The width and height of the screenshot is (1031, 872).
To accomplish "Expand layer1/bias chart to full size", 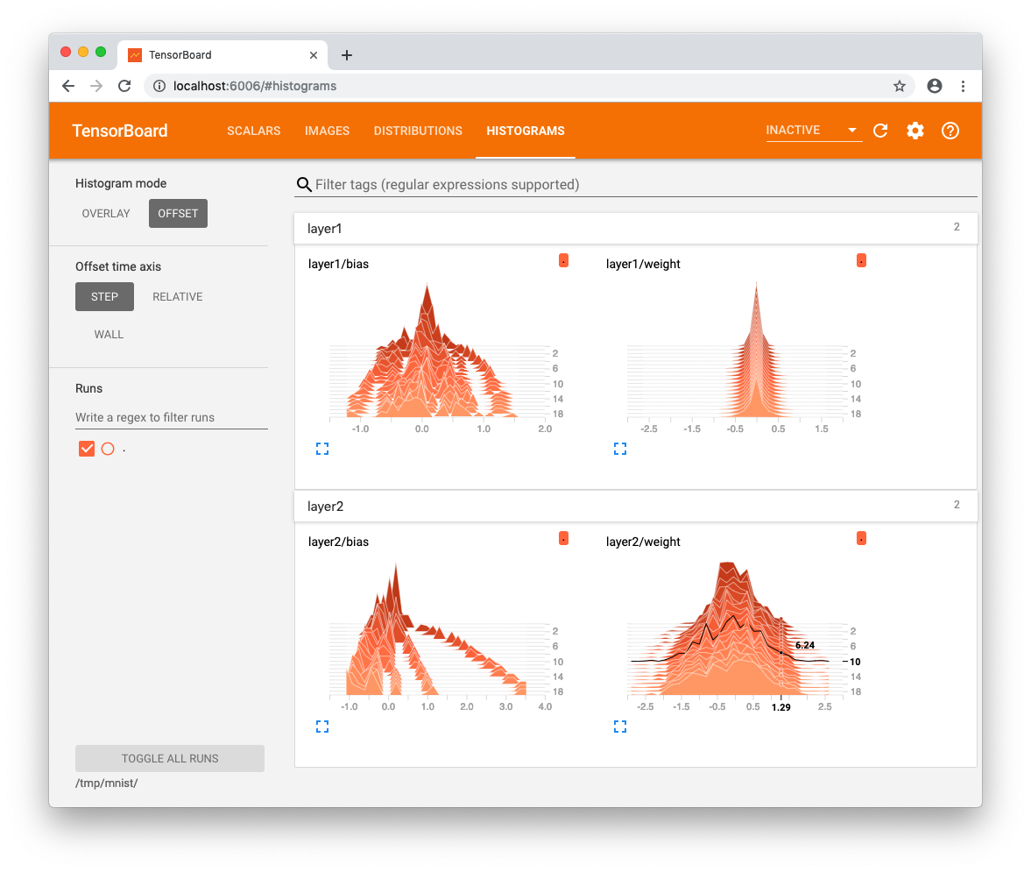I will [x=322, y=449].
